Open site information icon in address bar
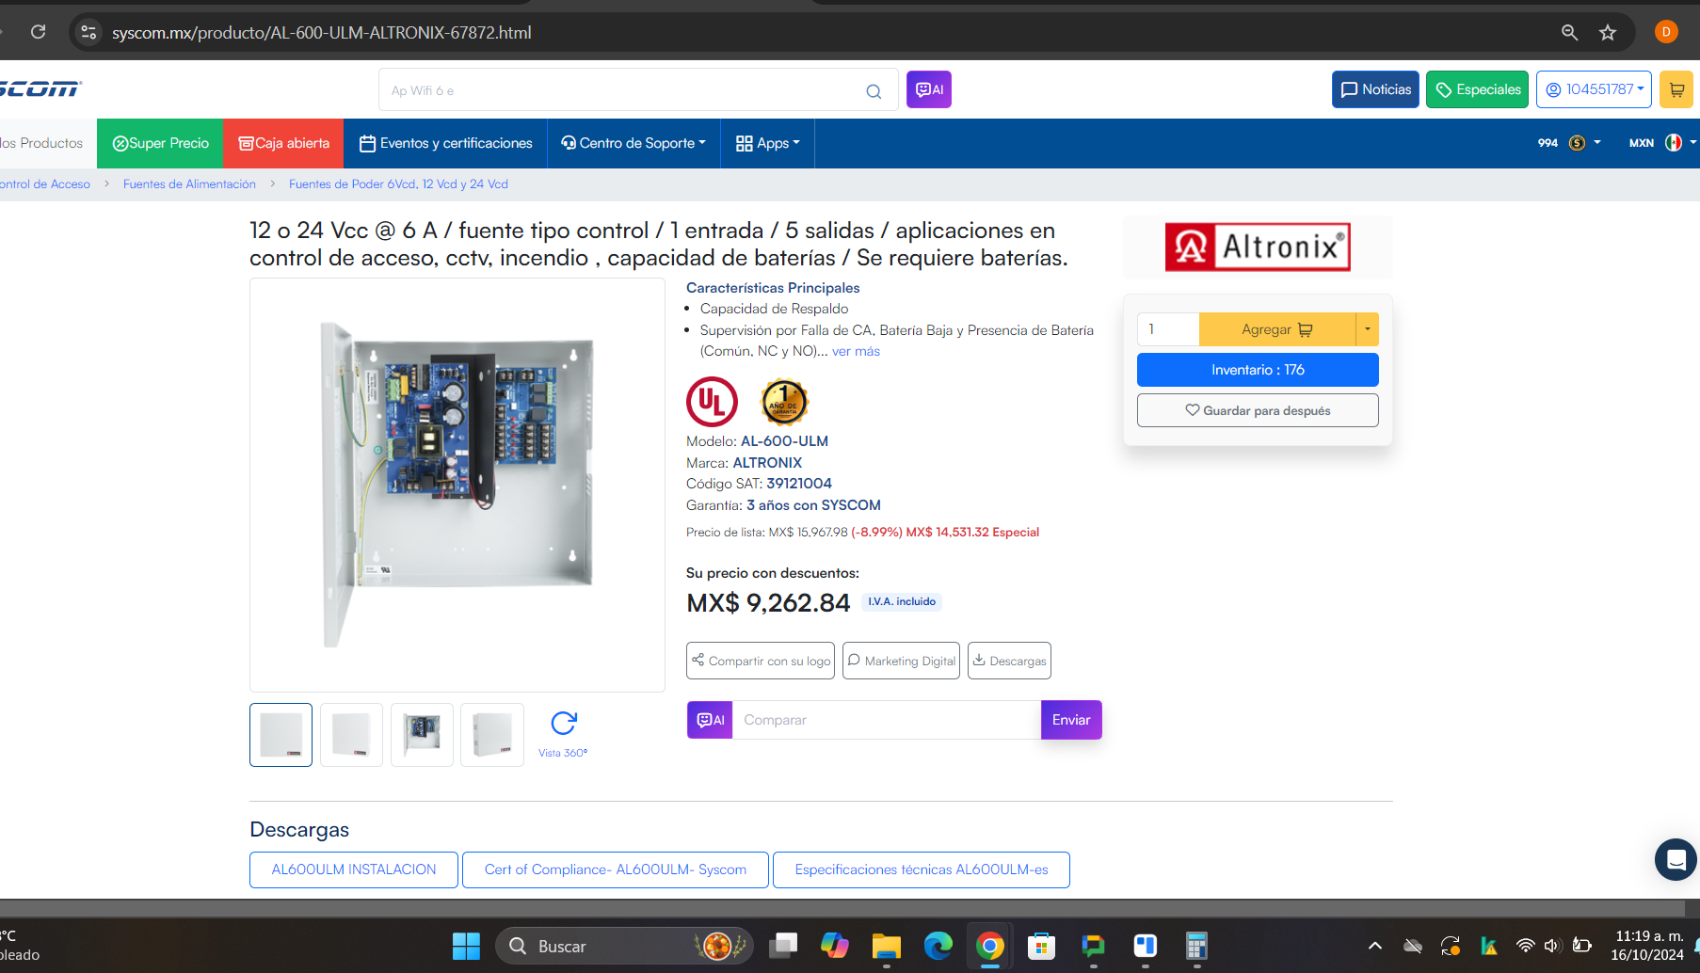1700x973 pixels. coord(88,32)
